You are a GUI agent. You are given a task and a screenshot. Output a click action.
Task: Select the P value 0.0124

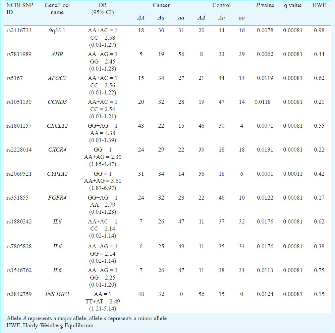point(265,294)
